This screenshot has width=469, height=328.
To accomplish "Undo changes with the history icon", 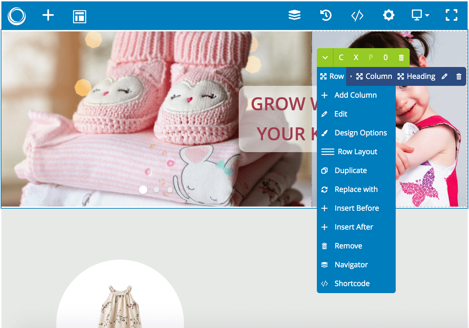I will coord(326,15).
